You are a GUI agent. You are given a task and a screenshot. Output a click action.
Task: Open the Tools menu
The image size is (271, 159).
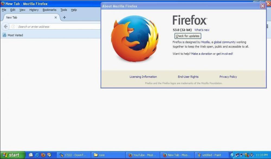[64, 10]
